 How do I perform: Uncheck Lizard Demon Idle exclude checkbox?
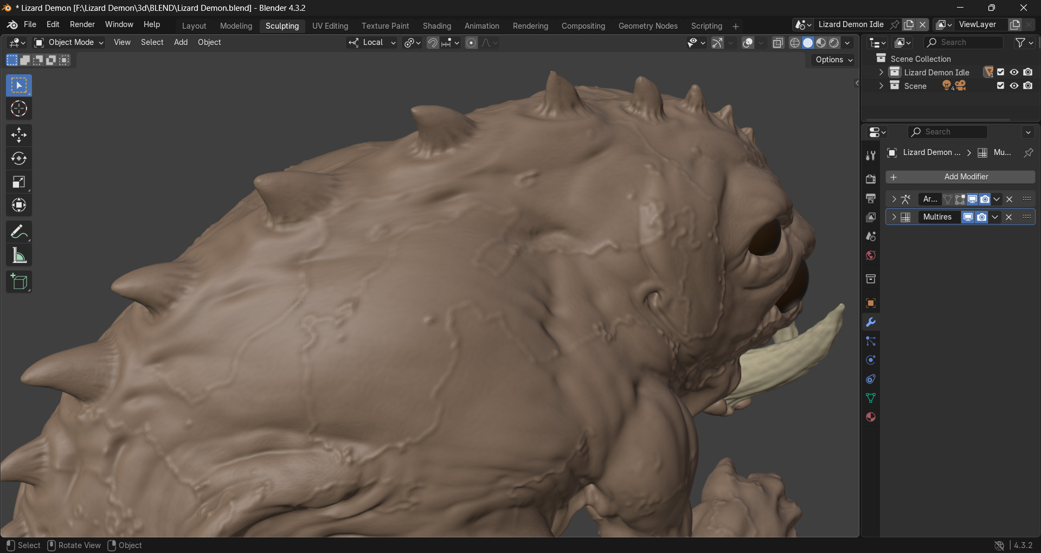click(1001, 72)
